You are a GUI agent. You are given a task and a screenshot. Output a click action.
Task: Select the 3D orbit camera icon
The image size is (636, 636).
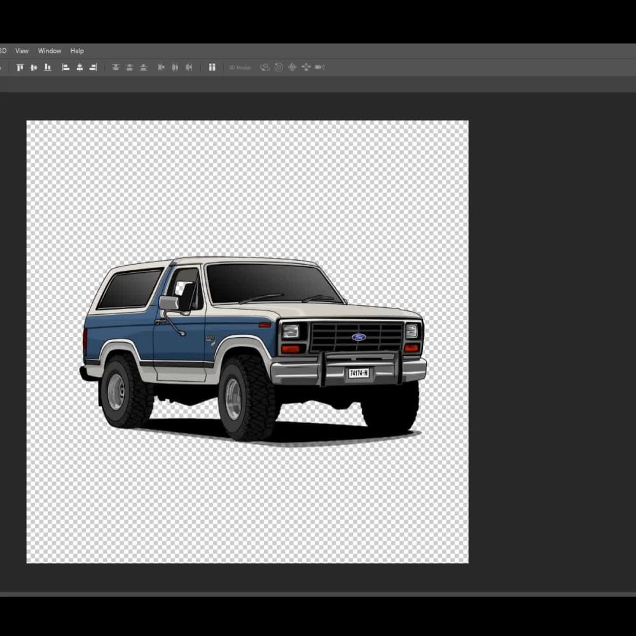point(265,67)
